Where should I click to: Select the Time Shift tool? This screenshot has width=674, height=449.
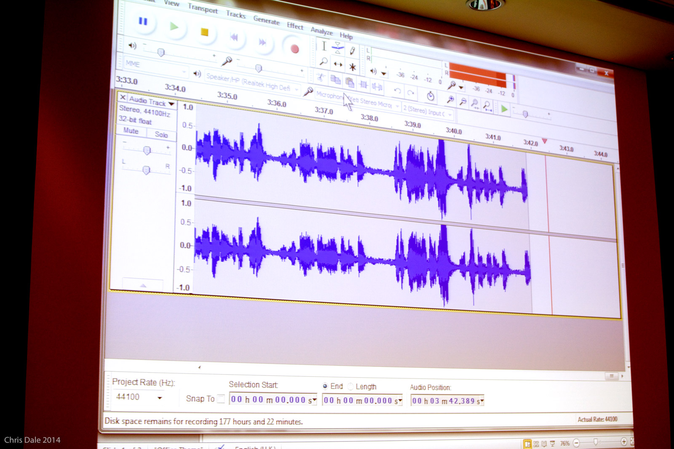(338, 64)
